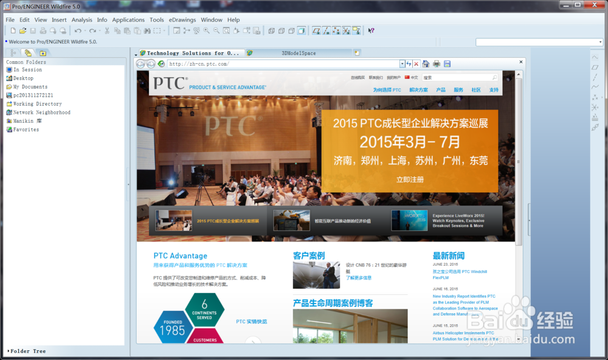608x360 pixels.
Task: Open the File menu
Action: (x=10, y=20)
